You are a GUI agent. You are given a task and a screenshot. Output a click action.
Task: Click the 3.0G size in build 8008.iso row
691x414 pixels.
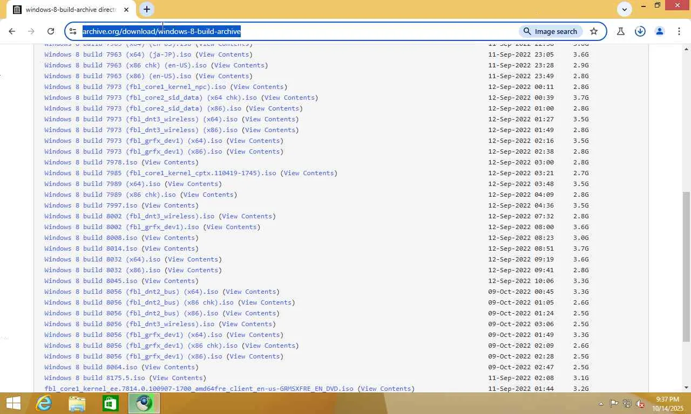581,238
